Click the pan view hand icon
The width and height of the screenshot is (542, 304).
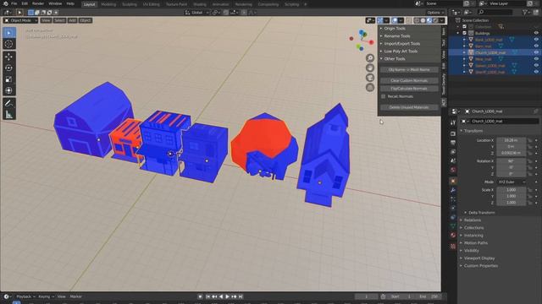click(x=370, y=68)
